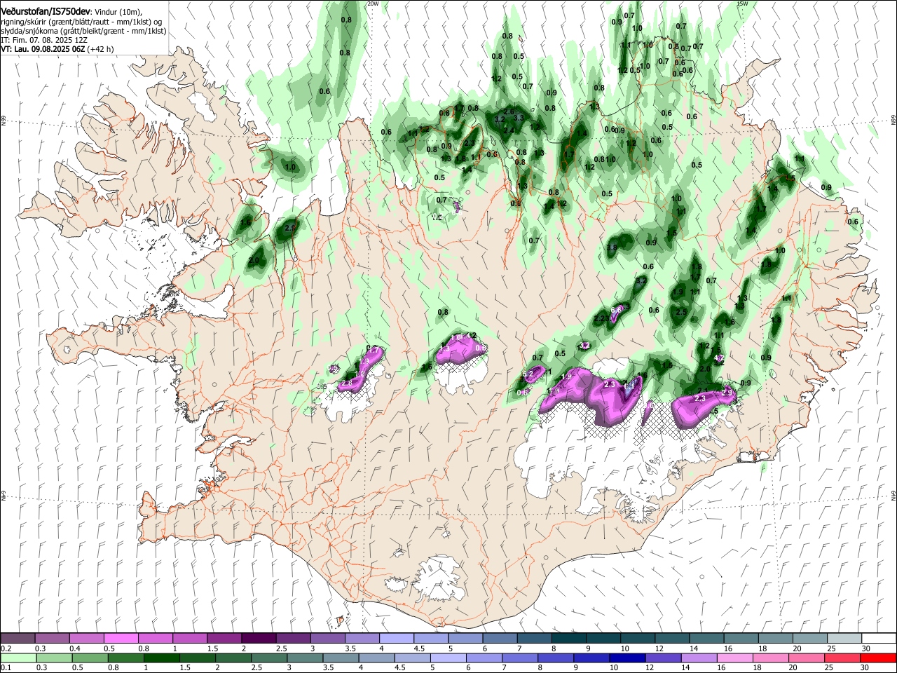Click the '20W' longitude label
Screen dimensions: 897x673
coord(373,4)
